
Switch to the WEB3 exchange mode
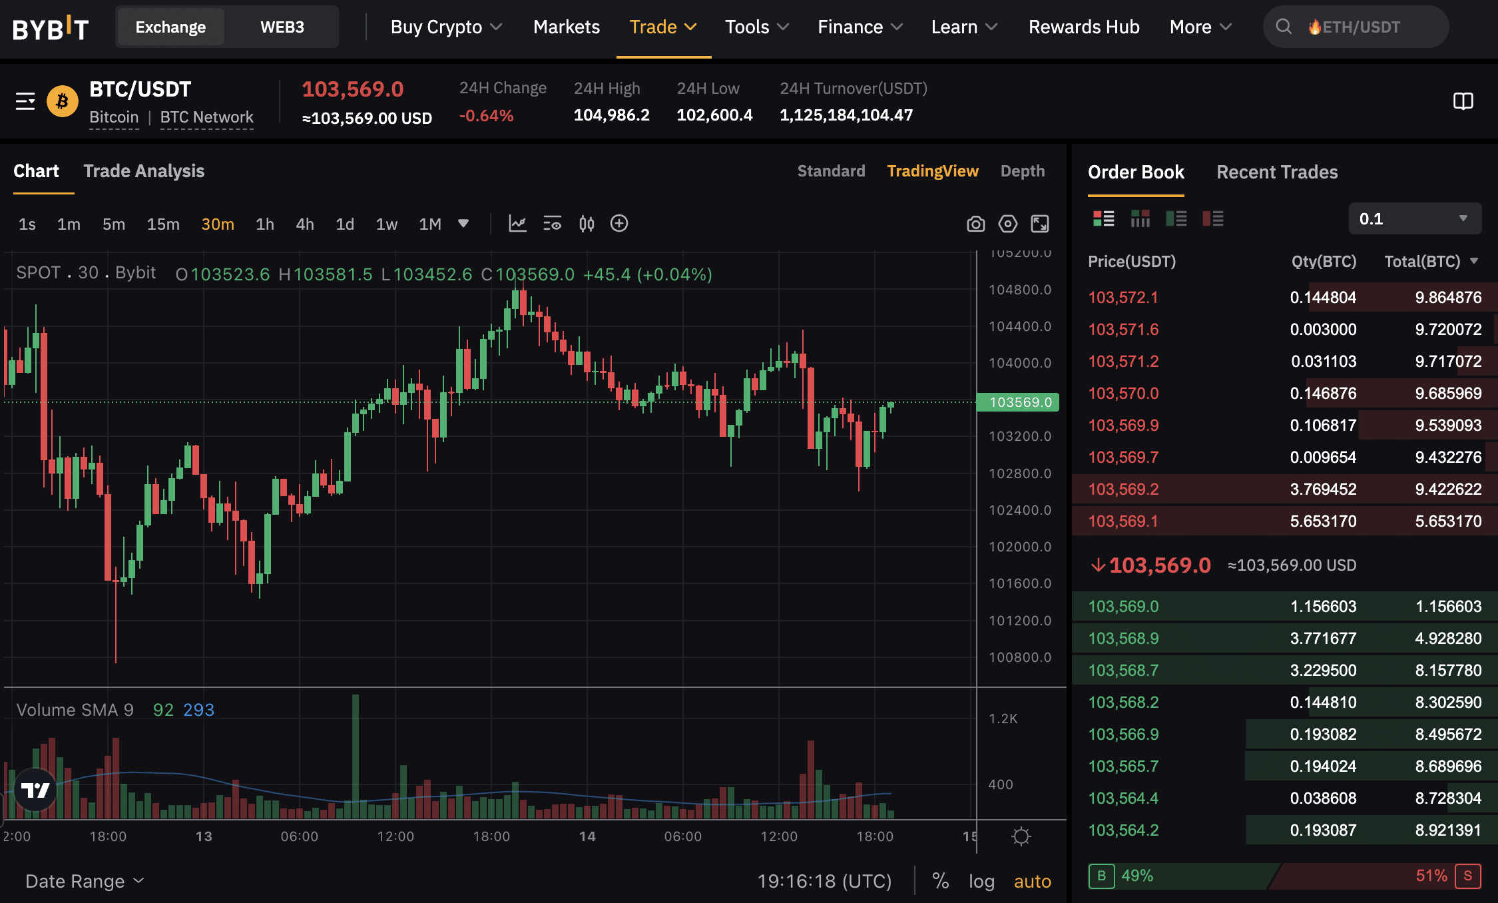(282, 27)
